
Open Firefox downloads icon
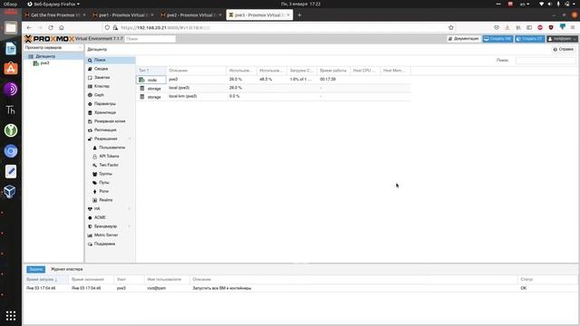click(x=507, y=28)
